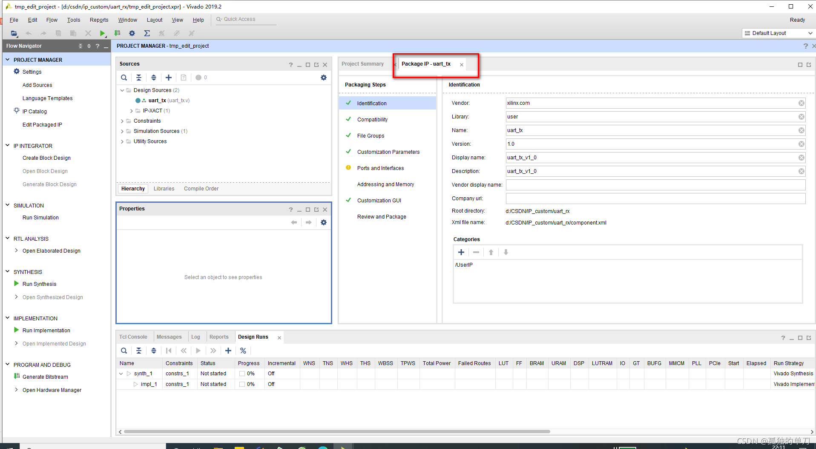
Task: Clear the Vendor field
Action: 802,103
